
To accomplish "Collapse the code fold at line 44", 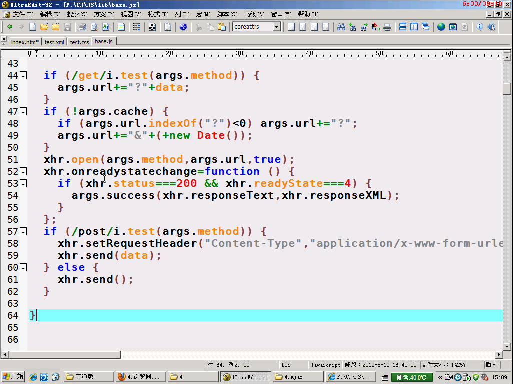I will (23, 75).
